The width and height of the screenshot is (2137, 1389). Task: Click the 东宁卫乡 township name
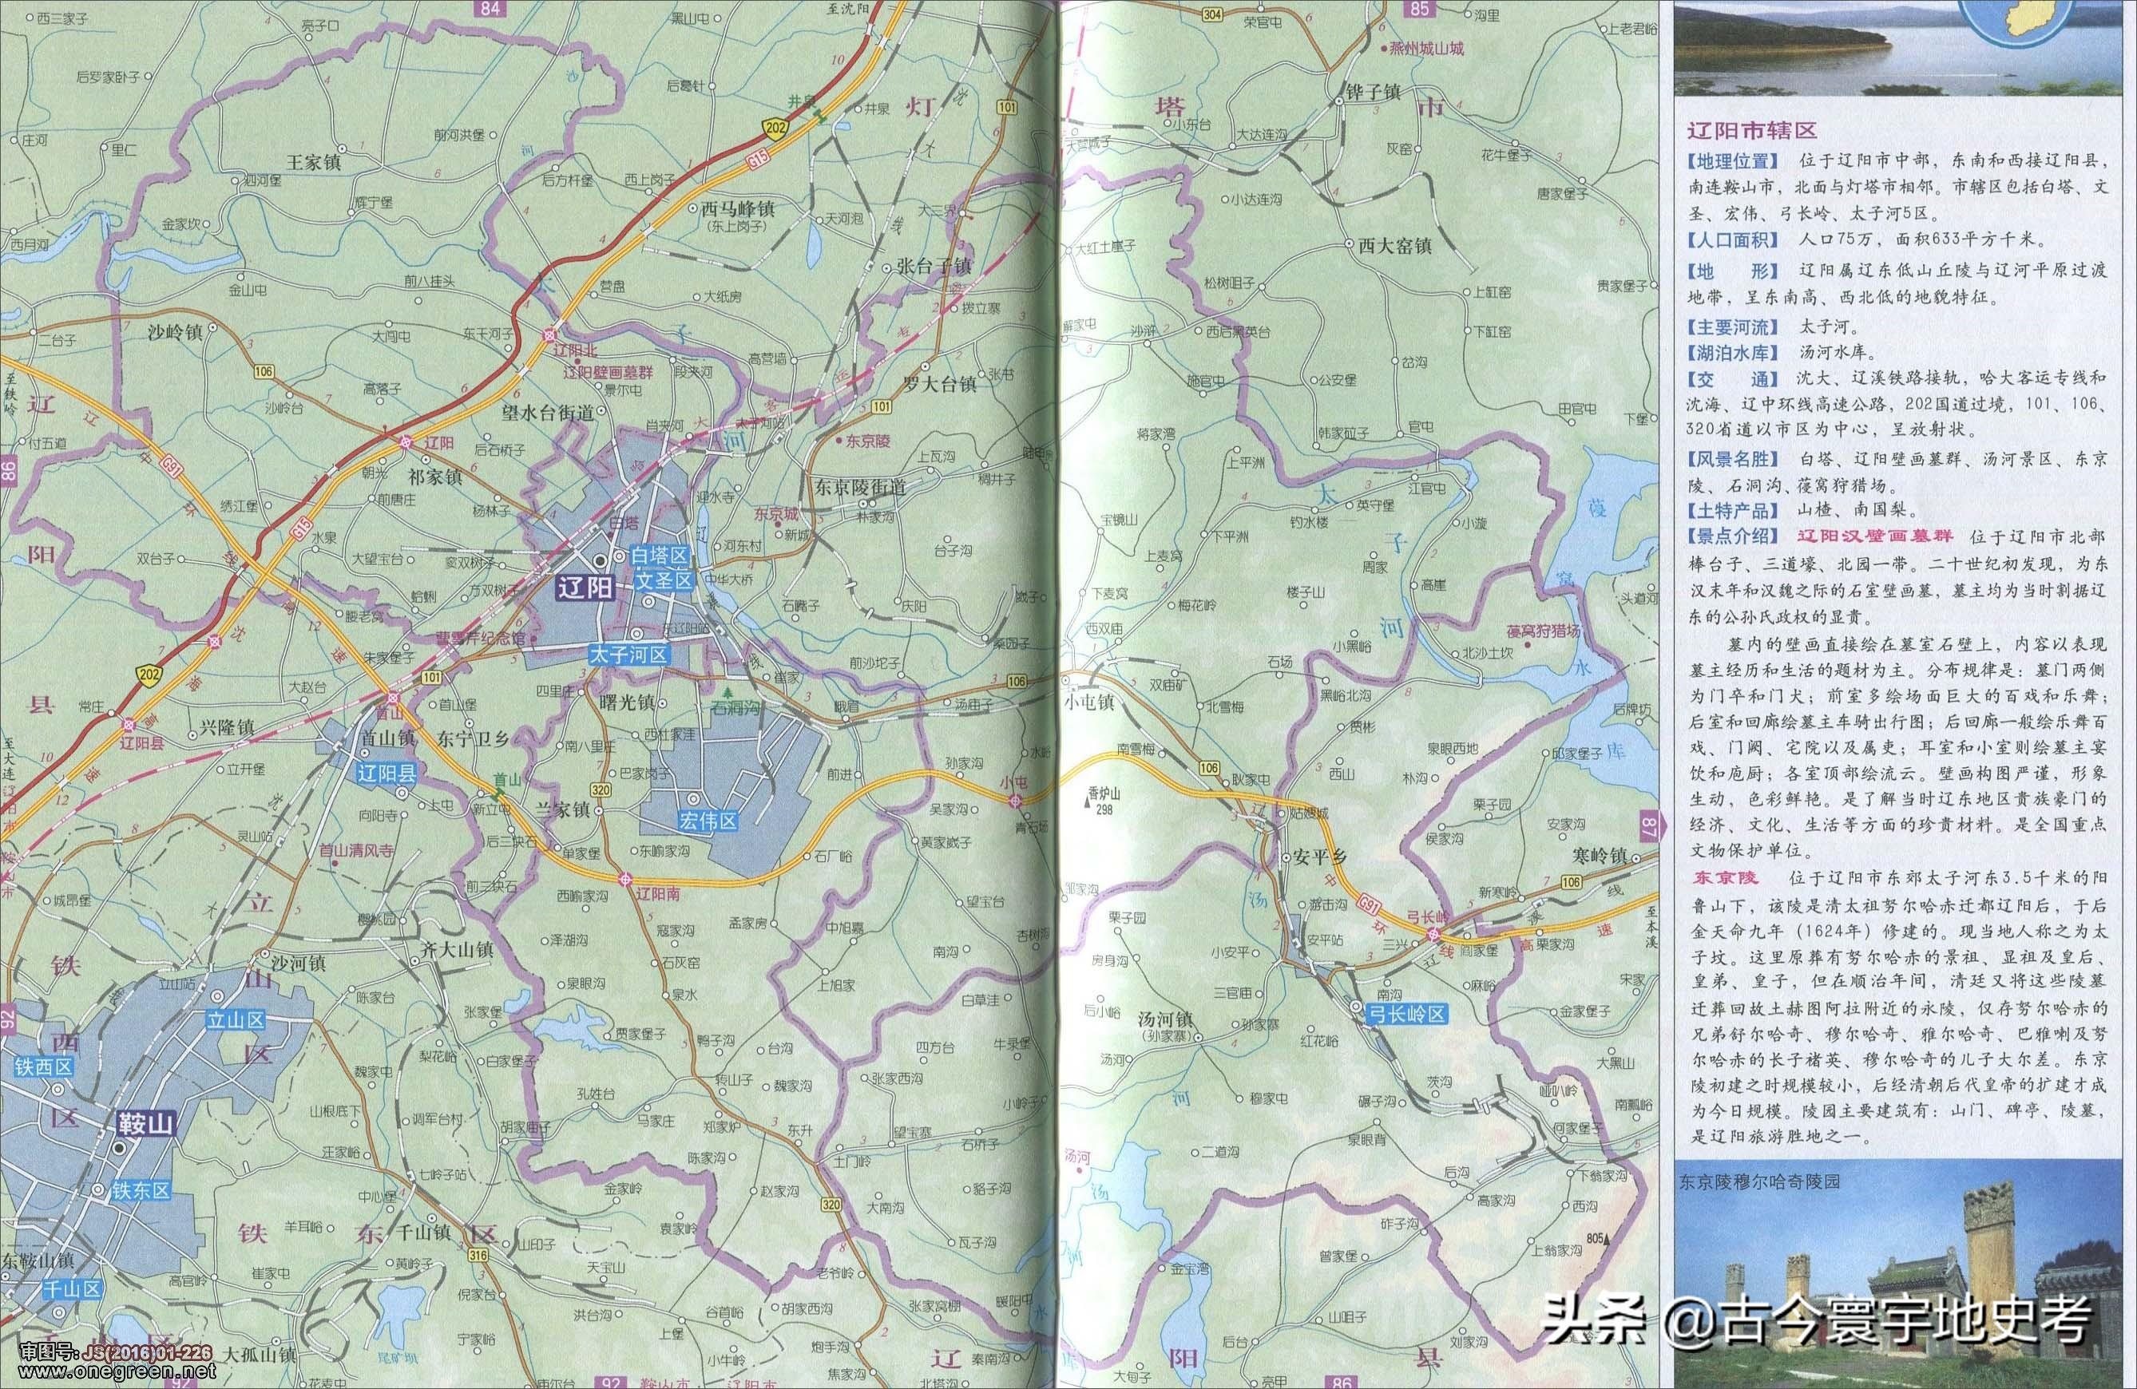point(474,739)
